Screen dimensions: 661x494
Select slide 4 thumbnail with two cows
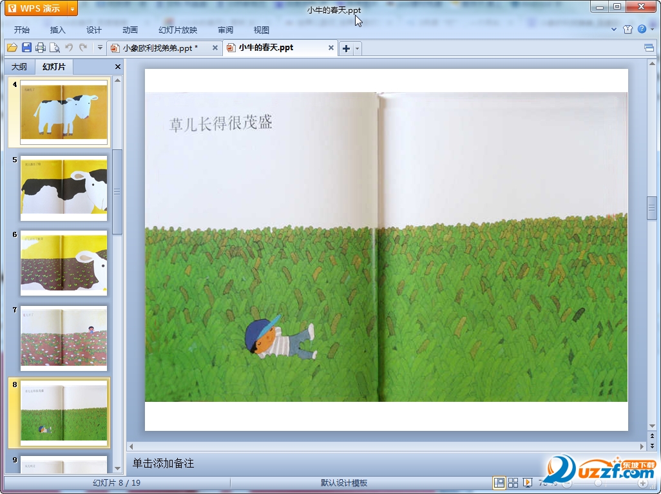[64, 112]
